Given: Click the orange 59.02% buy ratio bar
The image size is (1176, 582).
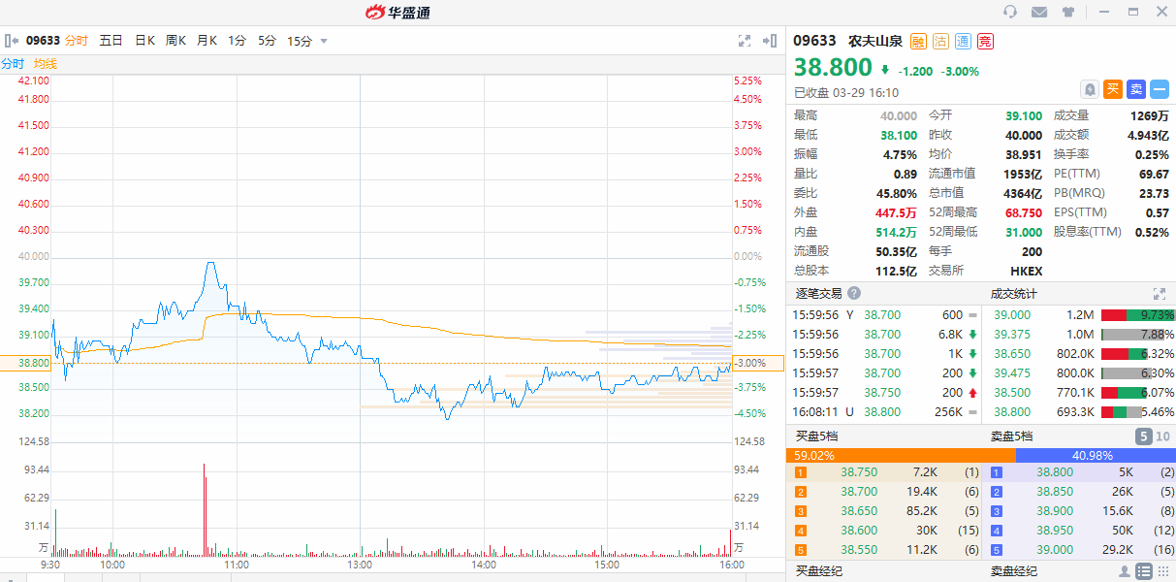Looking at the screenshot, I should point(901,454).
